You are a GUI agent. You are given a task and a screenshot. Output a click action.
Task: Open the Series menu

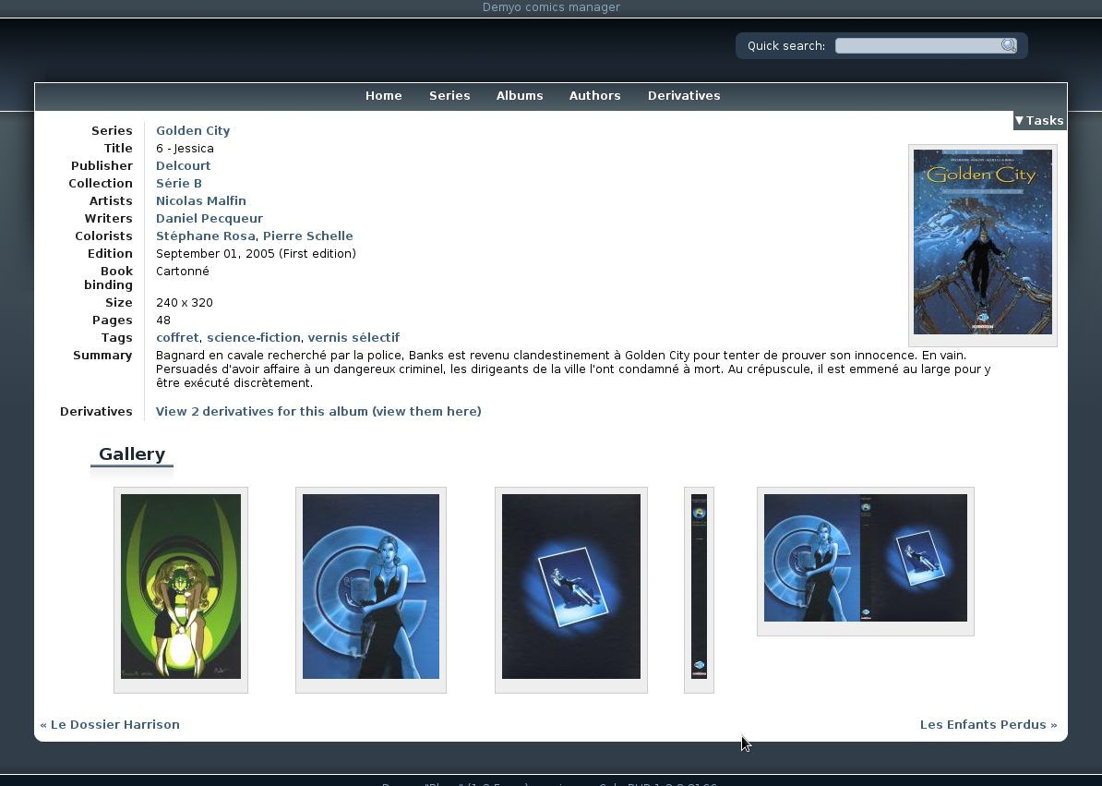coord(449,96)
